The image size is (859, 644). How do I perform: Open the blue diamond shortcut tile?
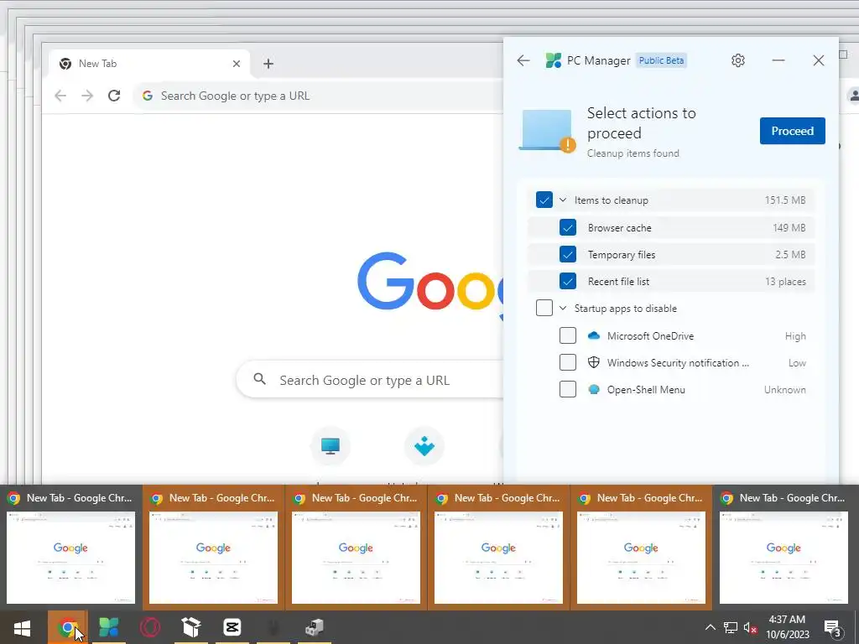(x=424, y=446)
